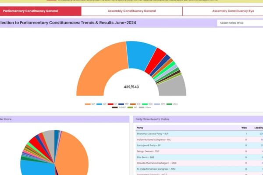
Task: Switch to Parliamentary Constituency General tab
Action: click(x=31, y=11)
